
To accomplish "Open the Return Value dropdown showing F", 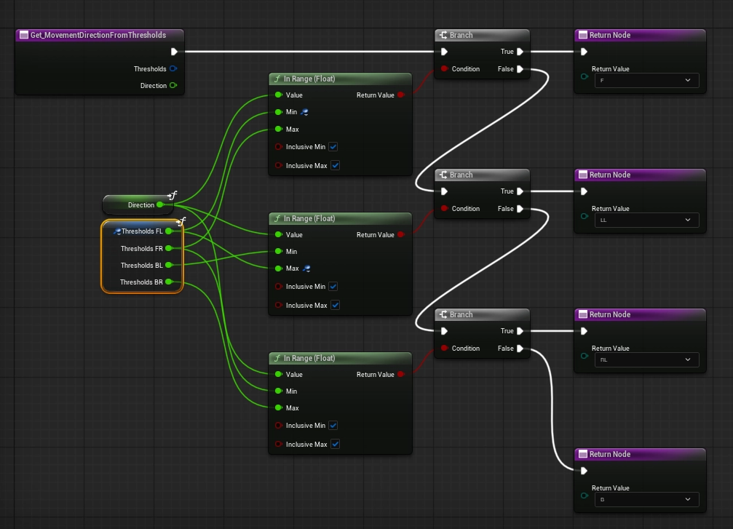I will tap(646, 80).
